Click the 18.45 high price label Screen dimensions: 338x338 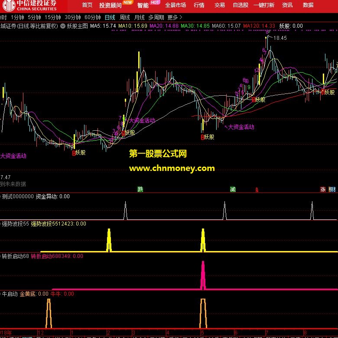coord(280,38)
